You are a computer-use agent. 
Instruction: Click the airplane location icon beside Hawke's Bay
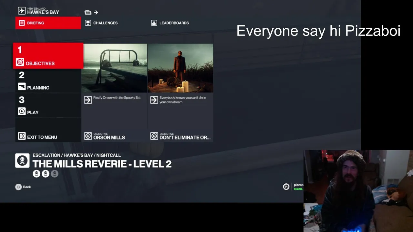click(x=22, y=11)
